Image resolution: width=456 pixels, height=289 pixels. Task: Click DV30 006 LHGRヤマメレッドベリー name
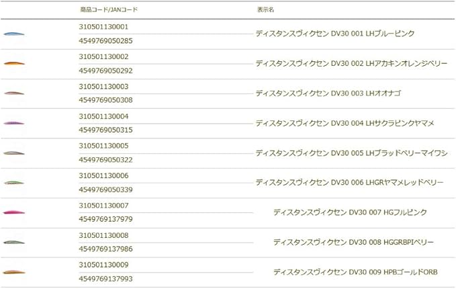point(349,182)
